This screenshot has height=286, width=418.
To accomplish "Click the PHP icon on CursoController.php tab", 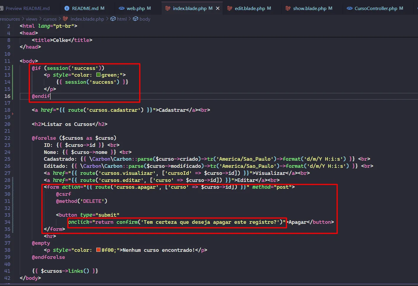I will [x=349, y=8].
